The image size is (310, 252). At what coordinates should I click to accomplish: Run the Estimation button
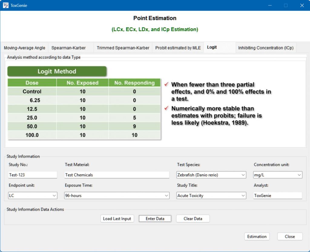click(257, 237)
